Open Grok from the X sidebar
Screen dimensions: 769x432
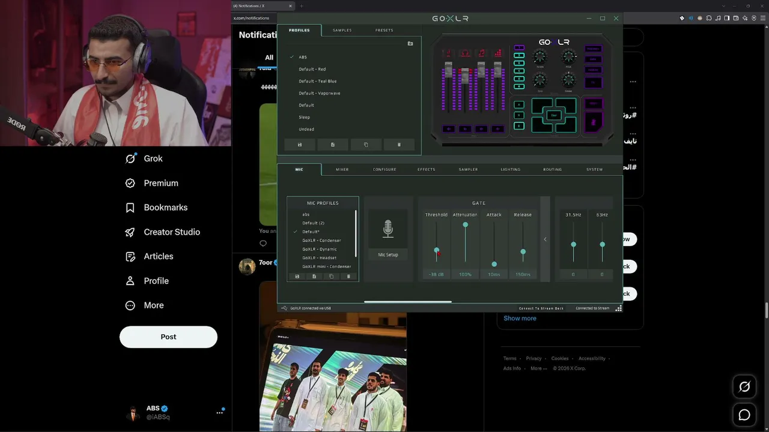pyautogui.click(x=144, y=158)
